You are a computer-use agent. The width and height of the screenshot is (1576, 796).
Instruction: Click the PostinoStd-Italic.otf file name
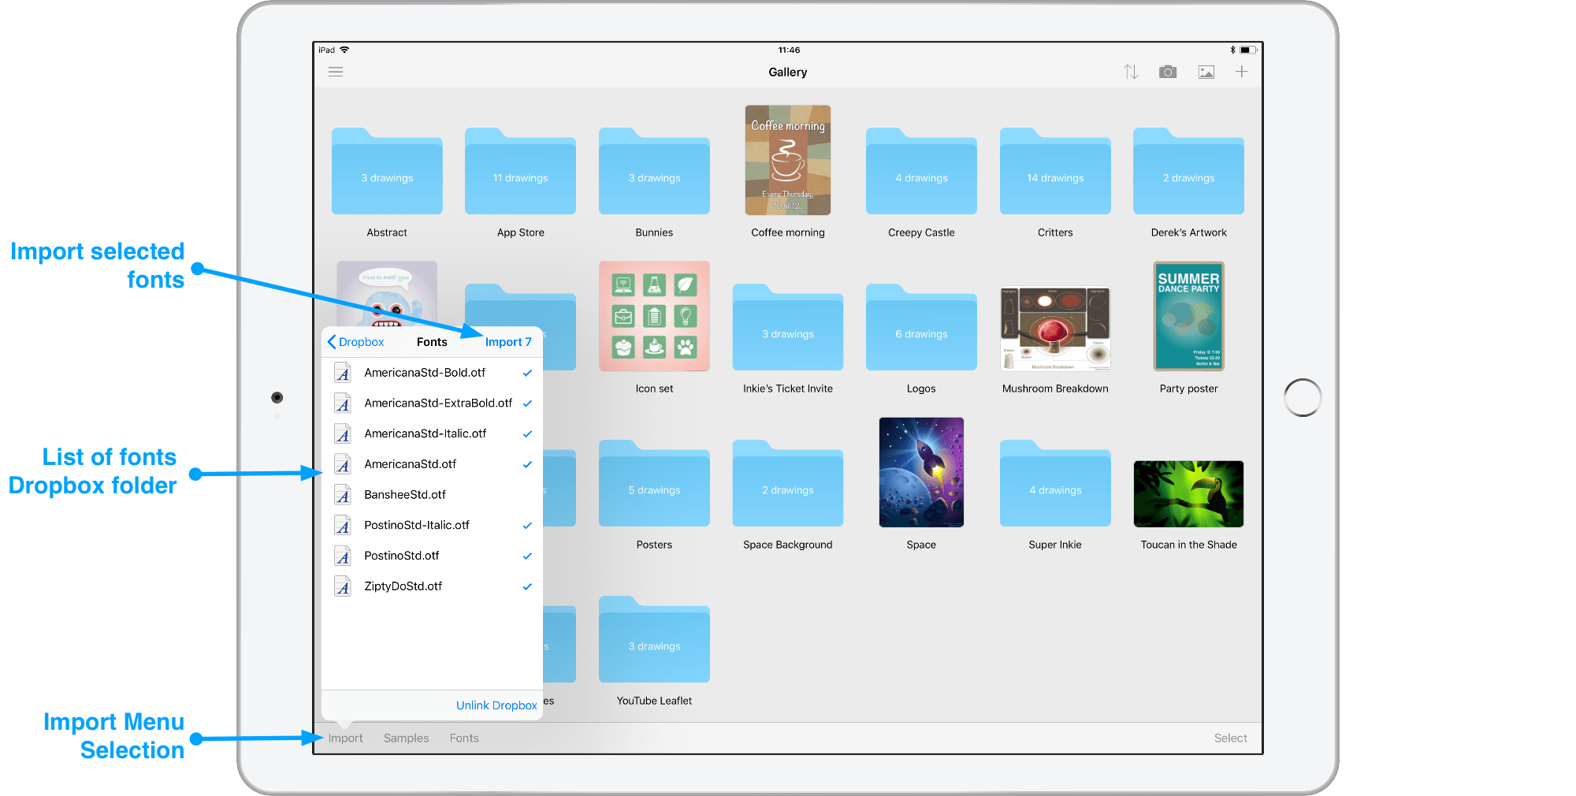pos(417,525)
